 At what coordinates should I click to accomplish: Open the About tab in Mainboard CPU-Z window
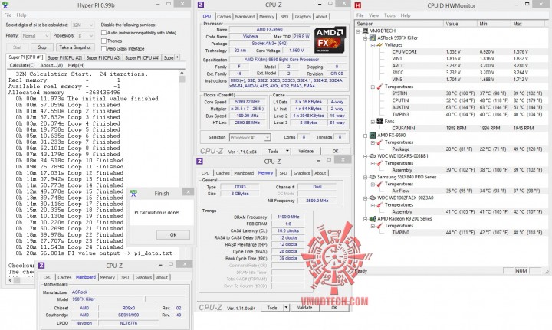coord(162,277)
